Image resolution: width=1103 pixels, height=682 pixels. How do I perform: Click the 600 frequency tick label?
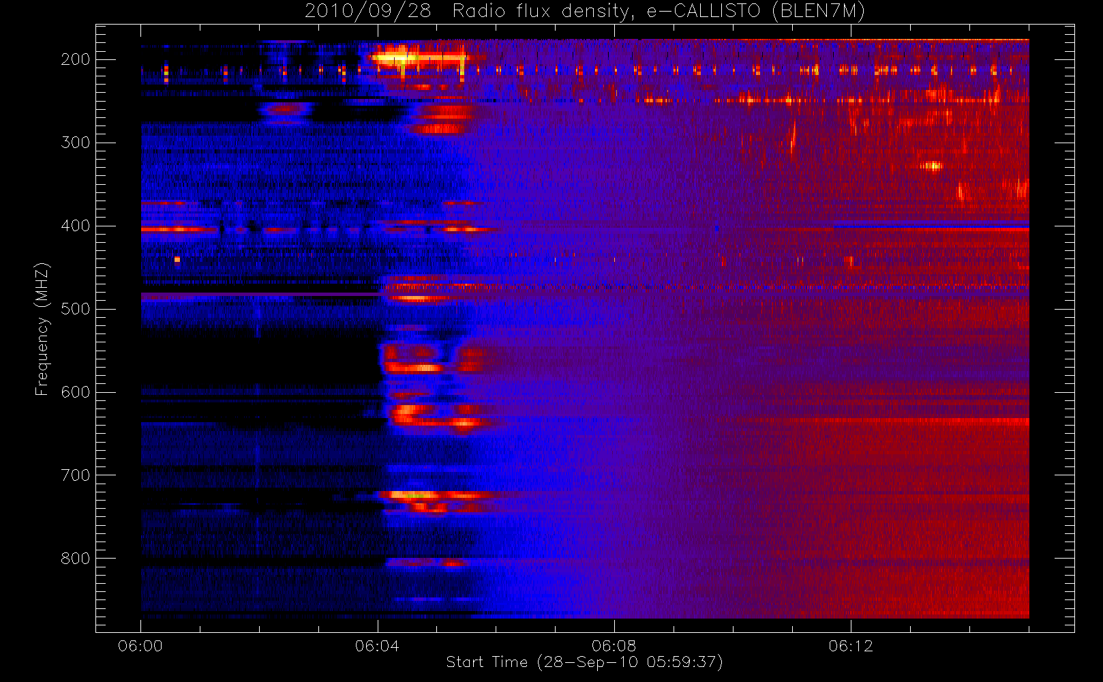point(76,392)
